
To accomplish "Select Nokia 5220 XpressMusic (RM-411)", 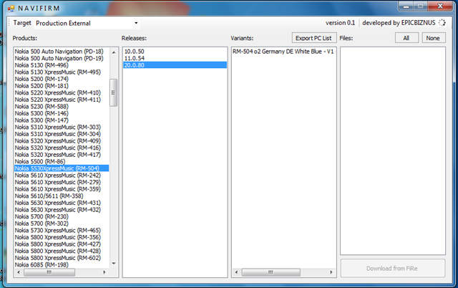I will pos(62,100).
